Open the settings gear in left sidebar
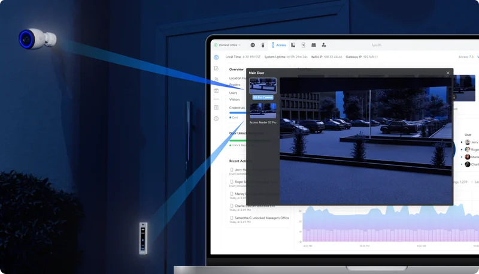 tap(216, 118)
